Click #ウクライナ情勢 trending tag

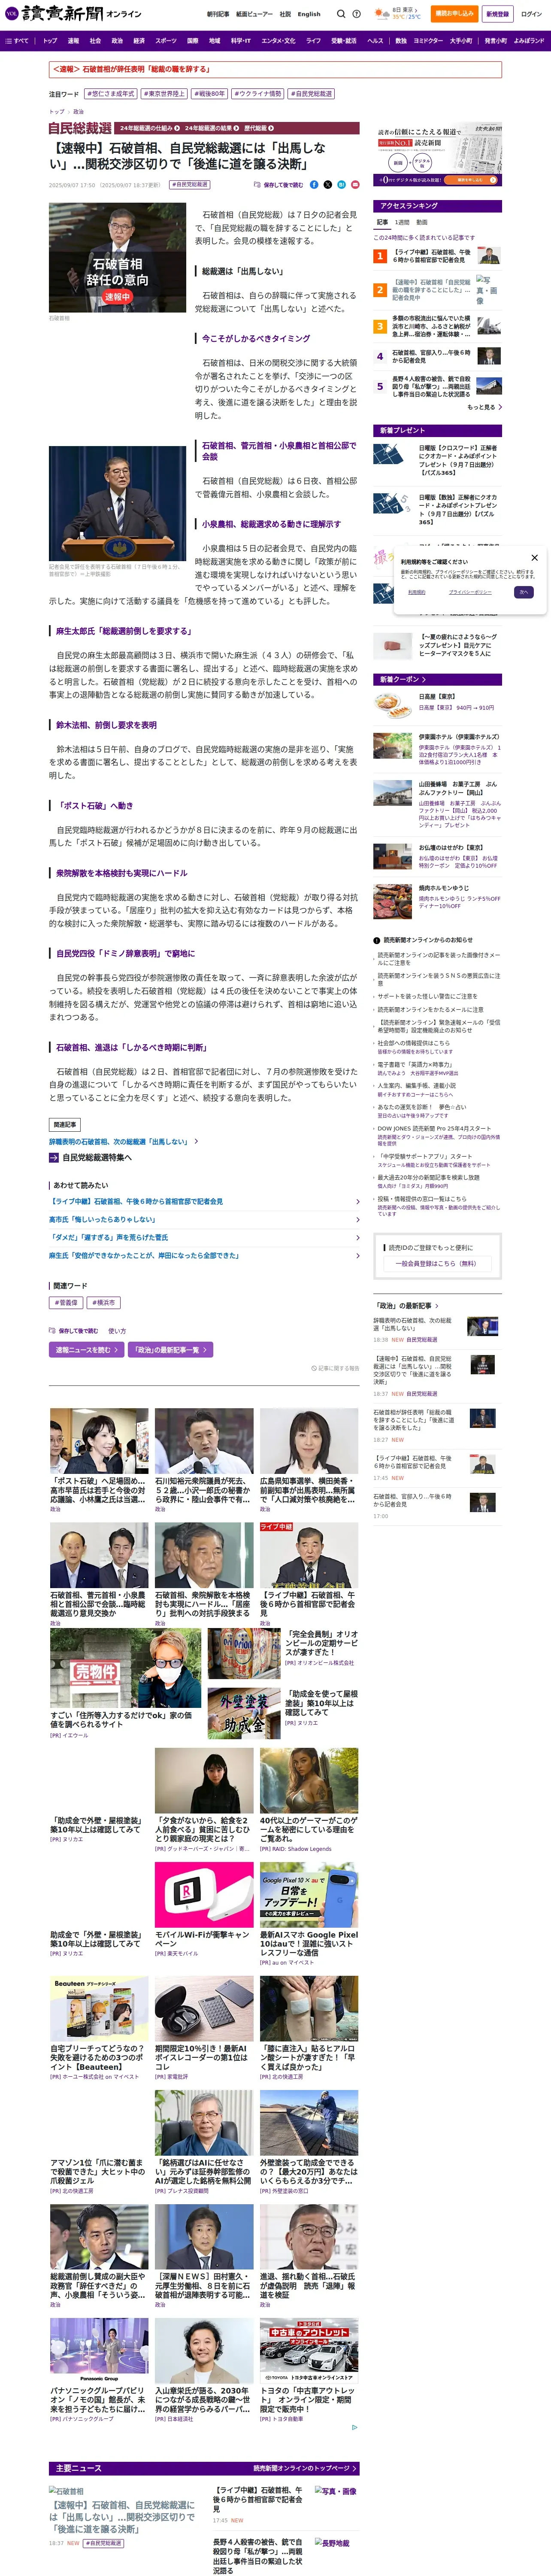coord(258,94)
